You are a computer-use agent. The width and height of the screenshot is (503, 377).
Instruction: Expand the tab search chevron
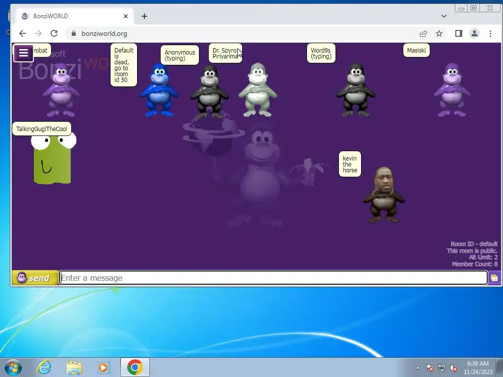pos(444,16)
